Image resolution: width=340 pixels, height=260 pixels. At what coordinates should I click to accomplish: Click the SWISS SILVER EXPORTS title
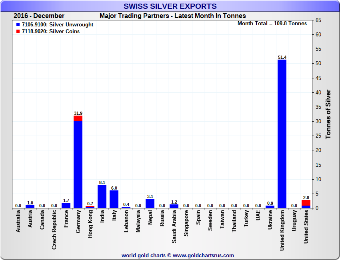170,6
